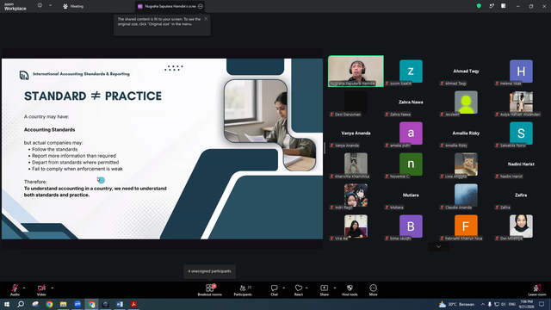
Task: Select Nugraha Saputera Hamdie's video tile
Action: (x=356, y=71)
